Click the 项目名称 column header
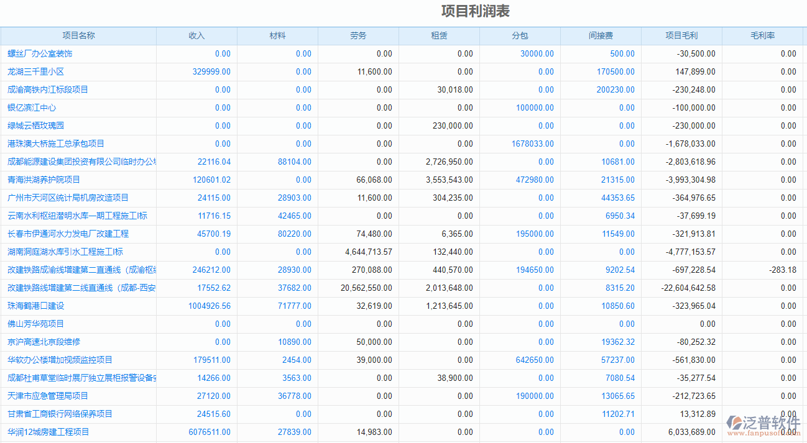 pyautogui.click(x=78, y=35)
